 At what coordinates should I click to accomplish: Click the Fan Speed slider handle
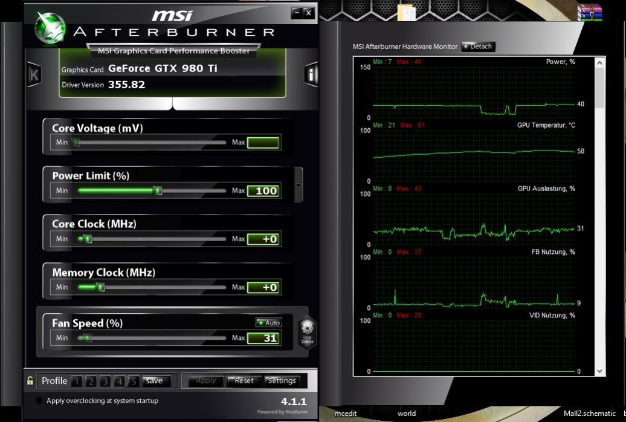pos(88,338)
